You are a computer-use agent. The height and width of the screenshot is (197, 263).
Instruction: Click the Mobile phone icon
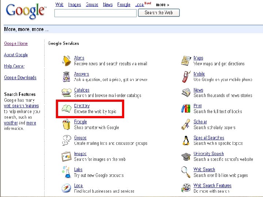point(186,77)
